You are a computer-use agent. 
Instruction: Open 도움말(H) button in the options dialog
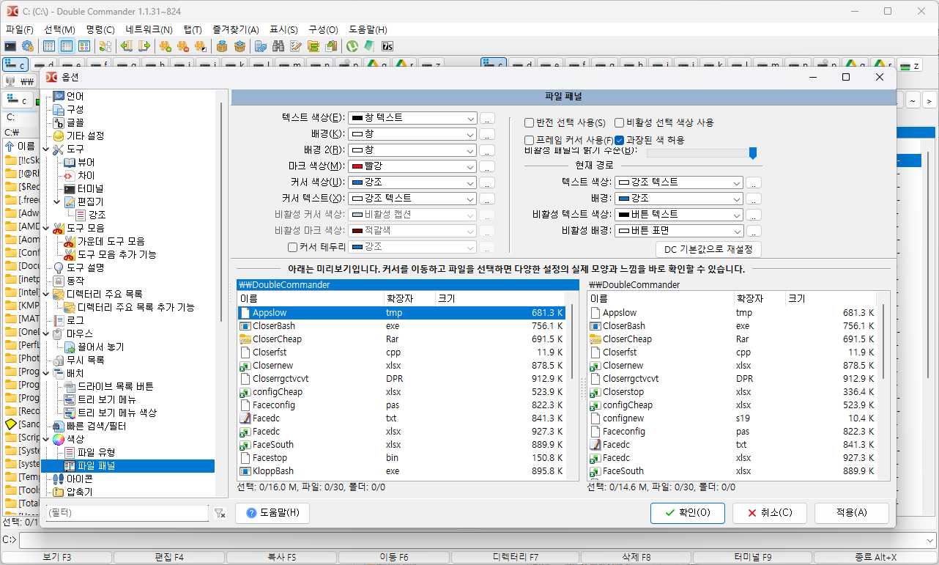click(272, 513)
